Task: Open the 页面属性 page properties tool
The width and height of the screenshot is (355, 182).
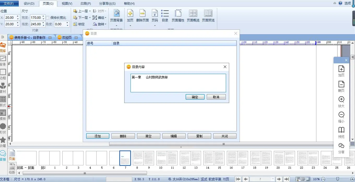Action: click(178, 16)
